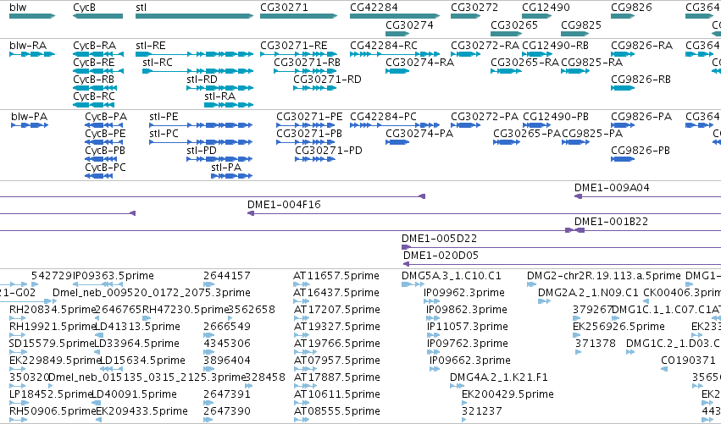721x424 pixels.
Task: Click the CycB-RB transcript label
Action: [94, 80]
